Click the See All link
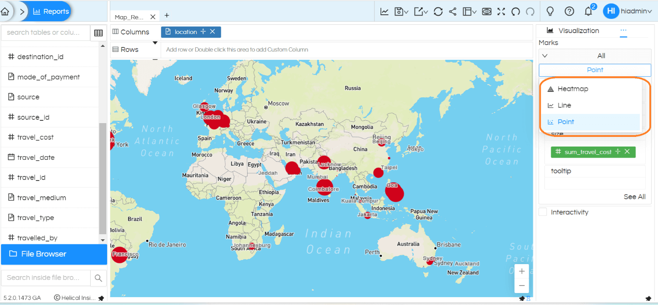 tap(635, 197)
